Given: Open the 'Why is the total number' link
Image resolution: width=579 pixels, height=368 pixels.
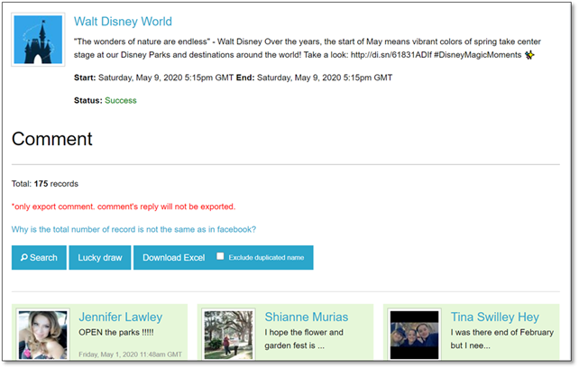Looking at the screenshot, I should [x=133, y=230].
